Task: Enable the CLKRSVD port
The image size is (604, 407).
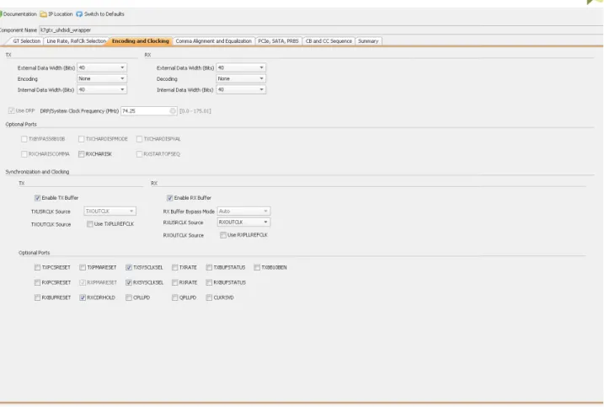Action: click(x=209, y=298)
